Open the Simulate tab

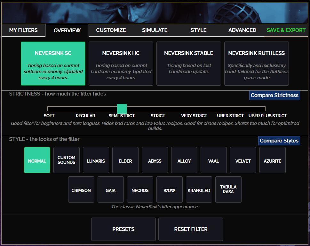click(x=155, y=30)
